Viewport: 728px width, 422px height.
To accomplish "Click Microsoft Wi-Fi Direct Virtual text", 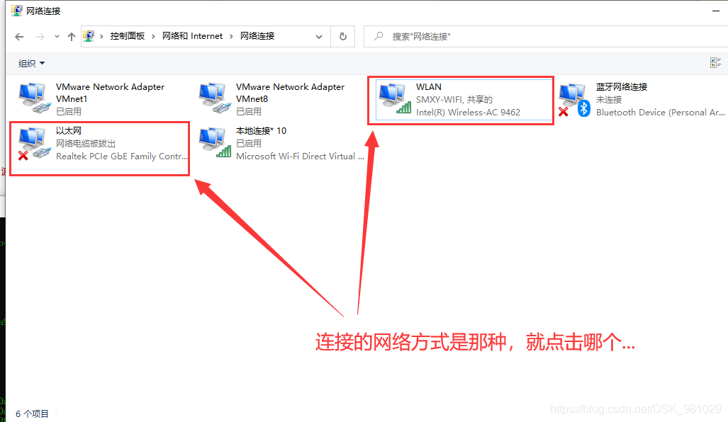I will [x=300, y=156].
